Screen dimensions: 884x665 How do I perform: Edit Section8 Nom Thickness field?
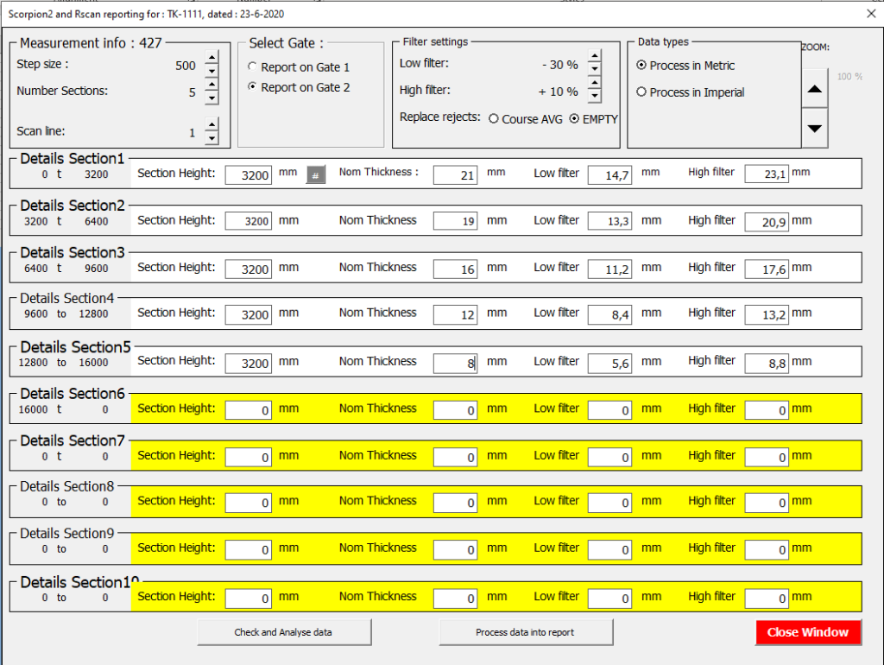coord(456,503)
